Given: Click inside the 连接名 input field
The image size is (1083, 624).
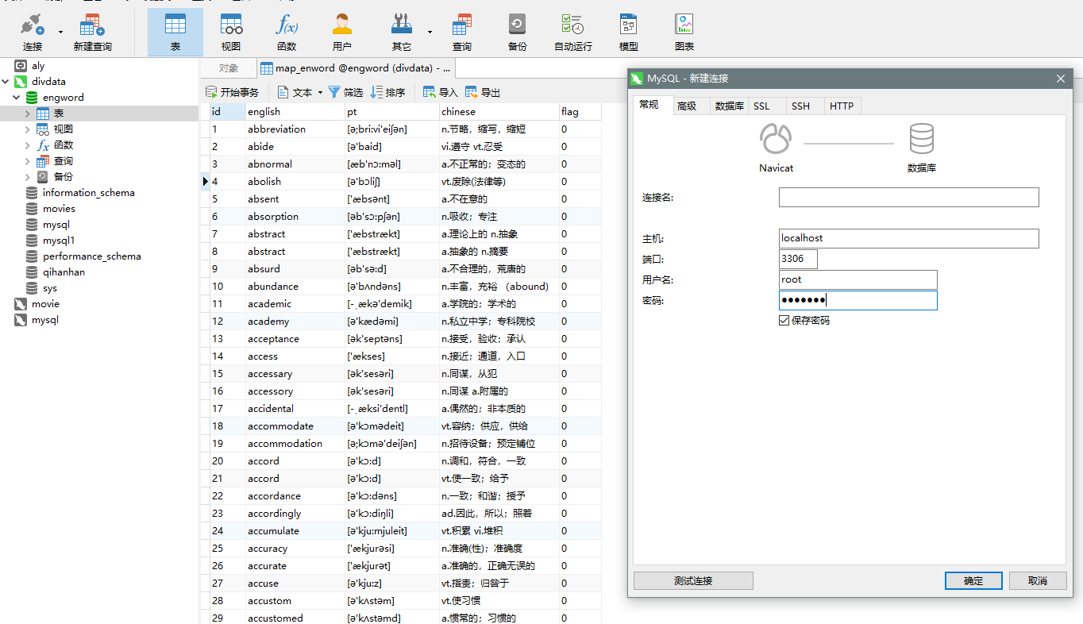Looking at the screenshot, I should [x=908, y=197].
